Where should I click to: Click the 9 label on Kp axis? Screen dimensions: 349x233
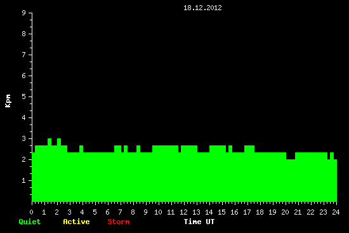(x=24, y=13)
